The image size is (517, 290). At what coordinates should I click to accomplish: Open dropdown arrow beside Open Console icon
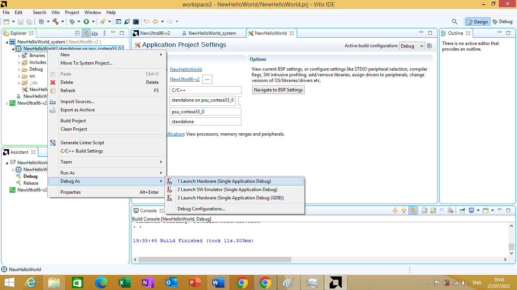coord(492,210)
